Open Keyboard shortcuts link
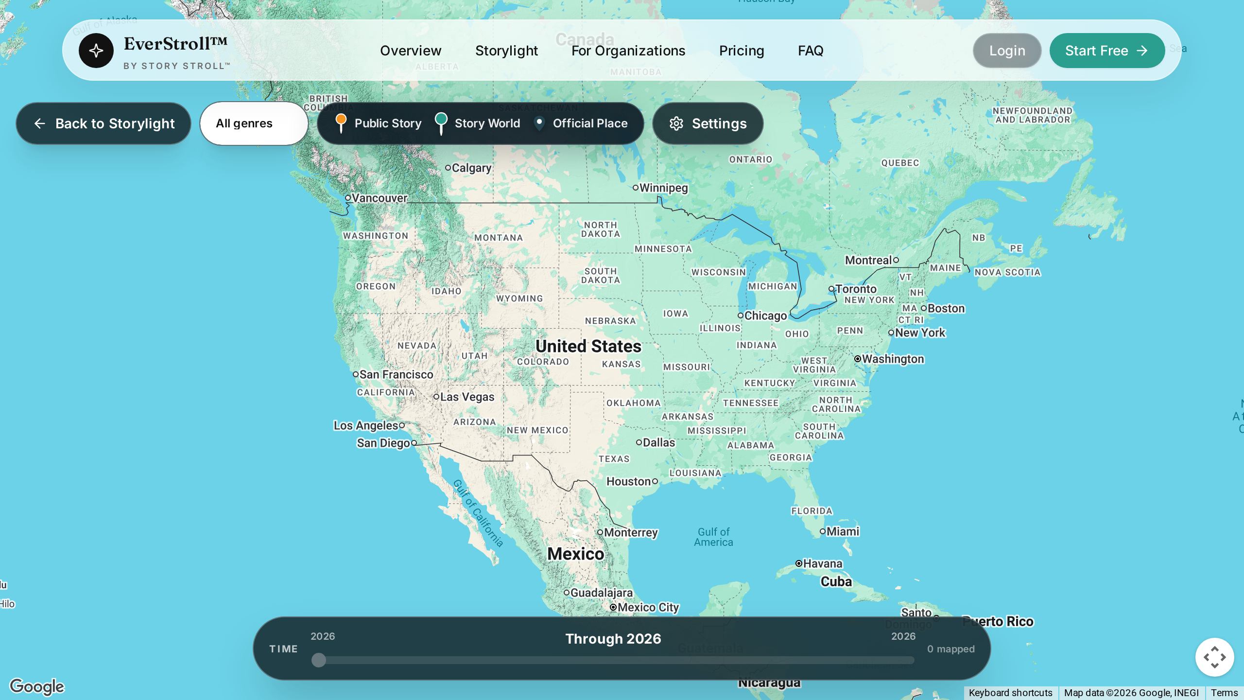This screenshot has height=700, width=1244. pyautogui.click(x=1010, y=693)
